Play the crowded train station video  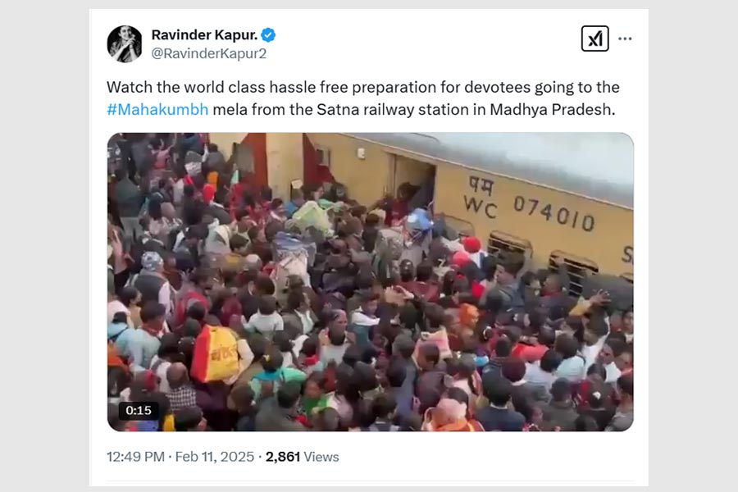(371, 281)
